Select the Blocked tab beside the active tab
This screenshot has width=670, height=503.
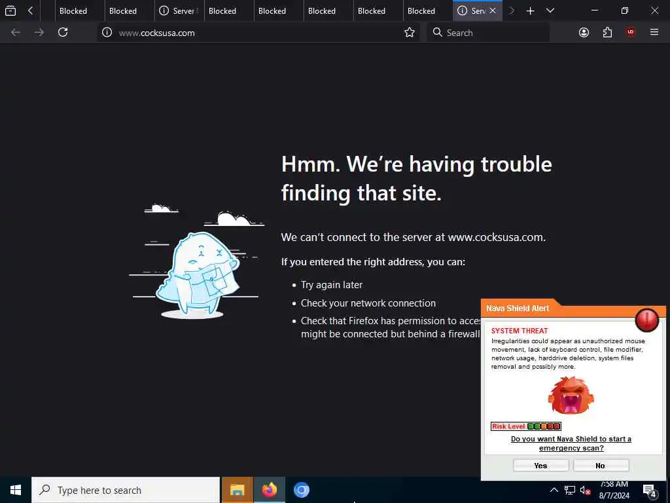[x=428, y=10]
